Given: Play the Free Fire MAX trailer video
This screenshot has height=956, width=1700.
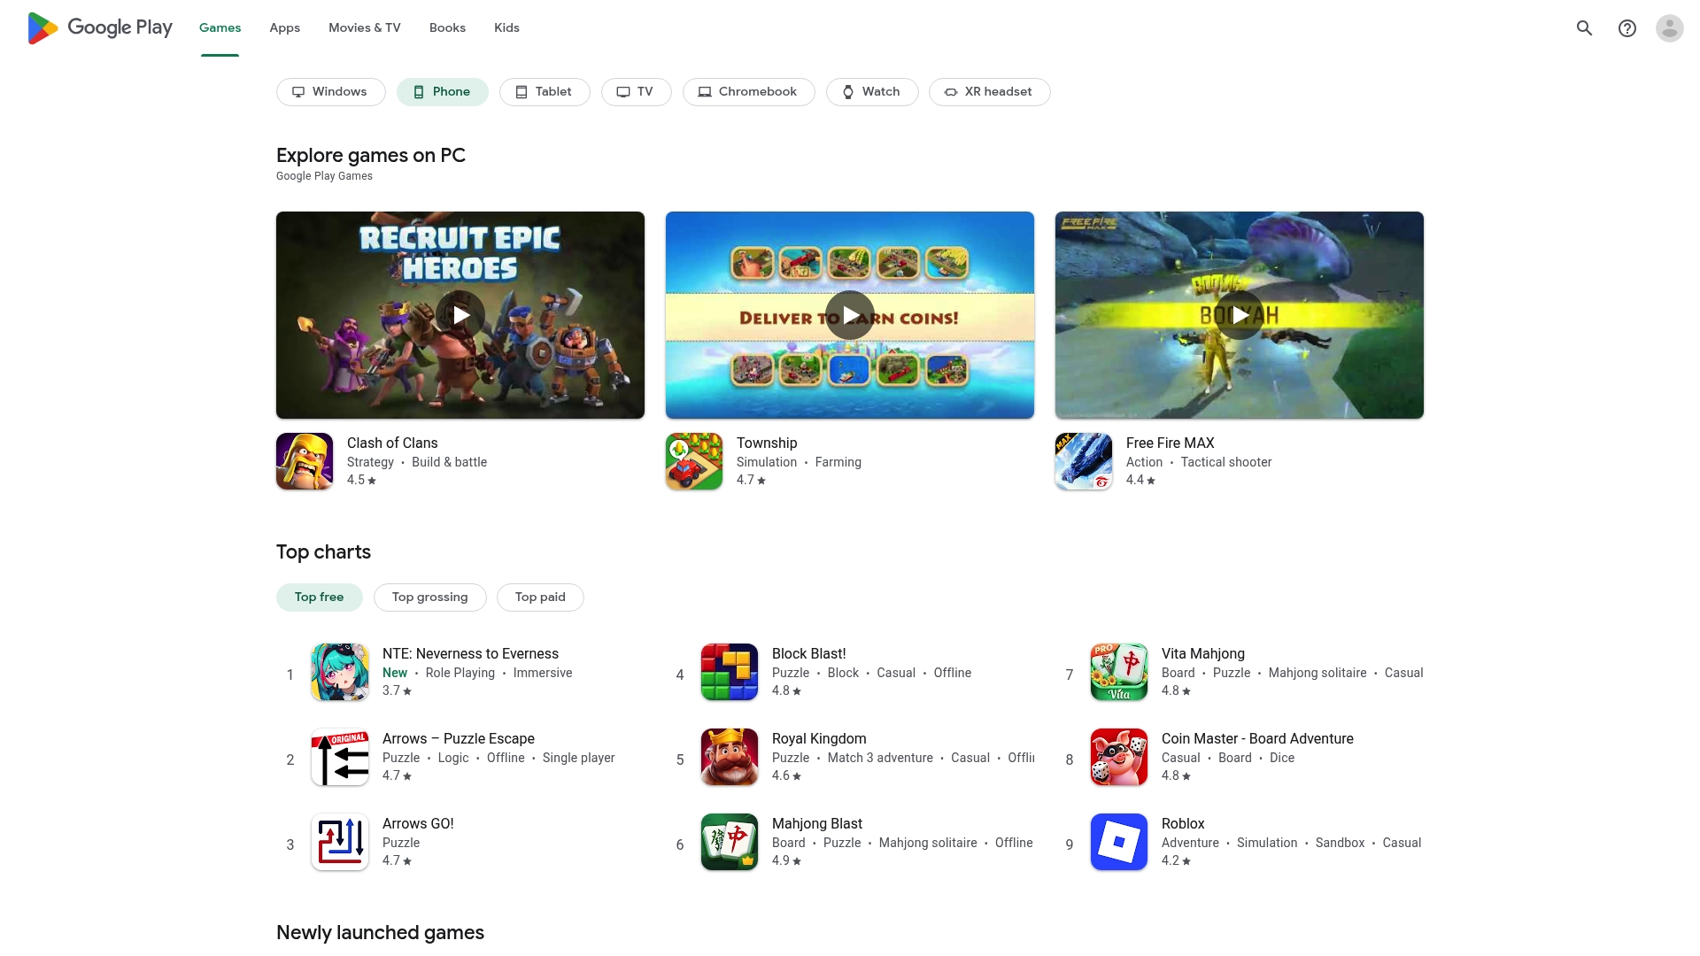Looking at the screenshot, I should (x=1240, y=315).
